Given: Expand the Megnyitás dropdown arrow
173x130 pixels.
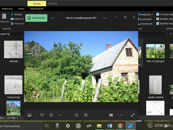Looking at the screenshot, I should coord(152,14).
